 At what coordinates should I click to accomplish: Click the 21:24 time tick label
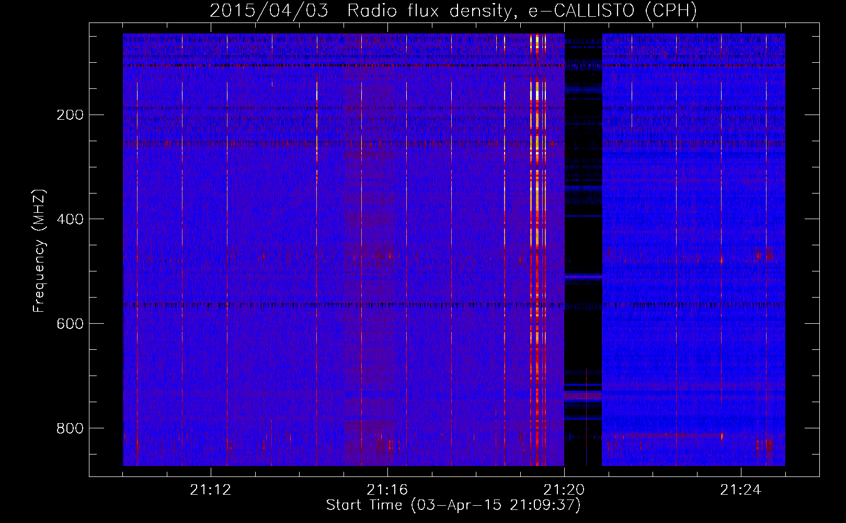pyautogui.click(x=740, y=490)
